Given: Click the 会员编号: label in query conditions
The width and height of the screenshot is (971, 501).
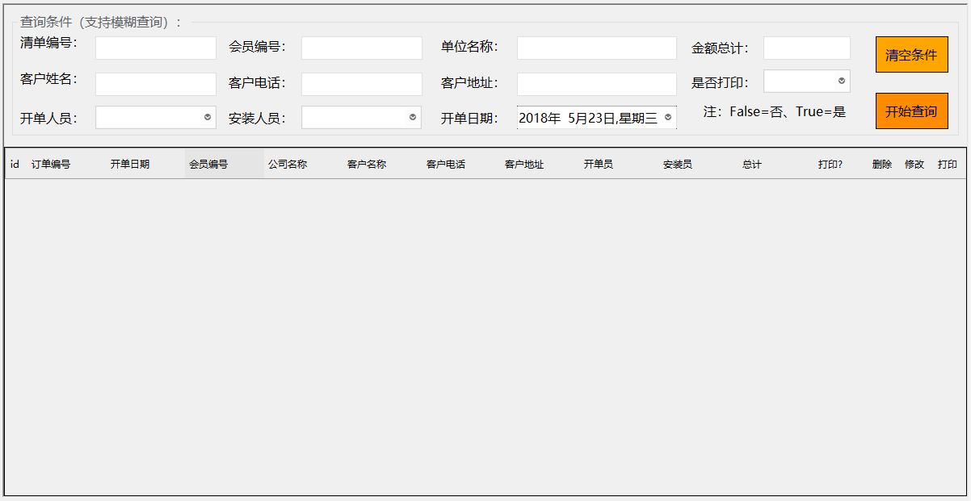Looking at the screenshot, I should 257,47.
